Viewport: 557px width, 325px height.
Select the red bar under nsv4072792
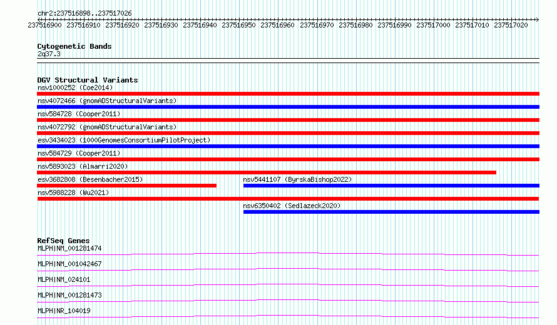288,133
